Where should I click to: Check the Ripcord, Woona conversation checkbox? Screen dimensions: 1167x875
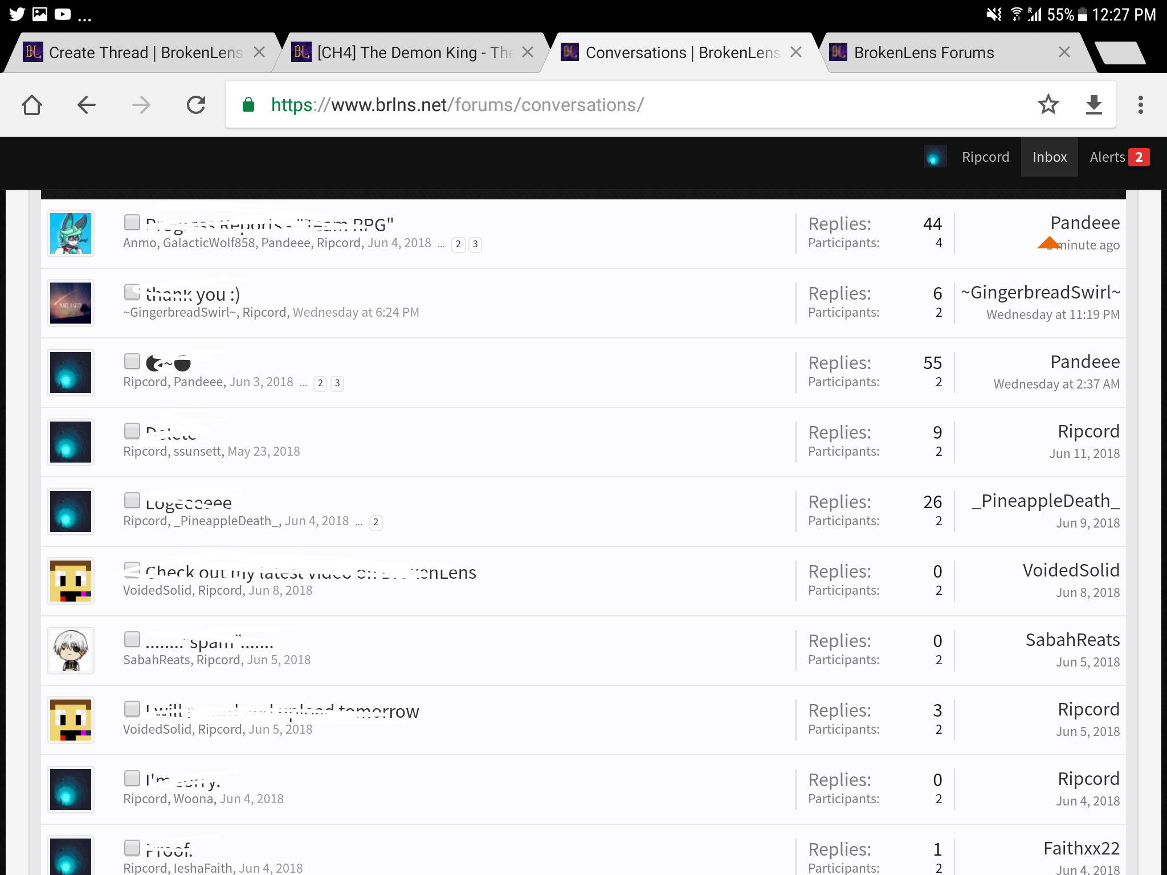132,778
